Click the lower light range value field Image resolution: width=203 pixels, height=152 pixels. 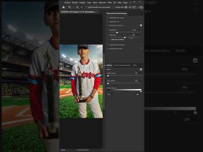(109, 95)
